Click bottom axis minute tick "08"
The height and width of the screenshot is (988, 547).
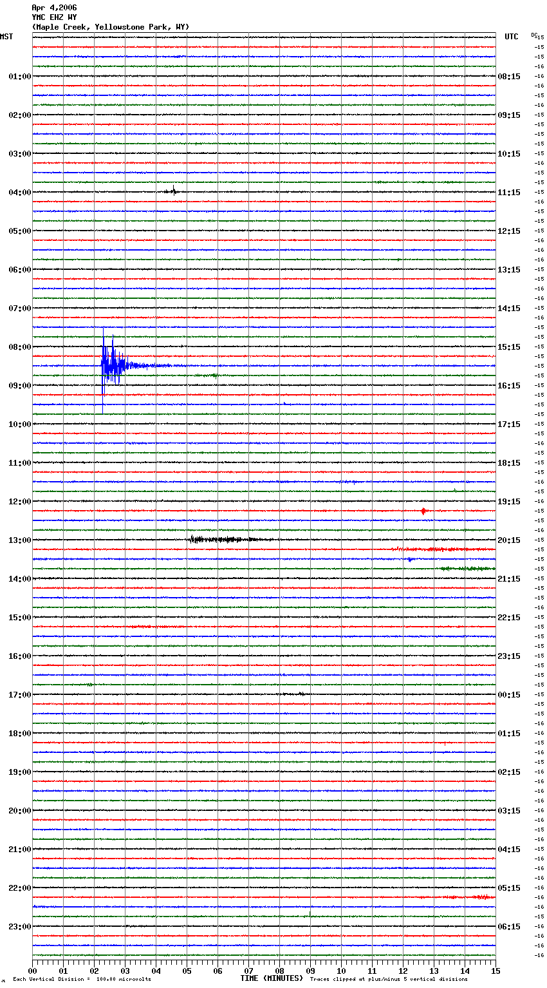click(x=279, y=971)
